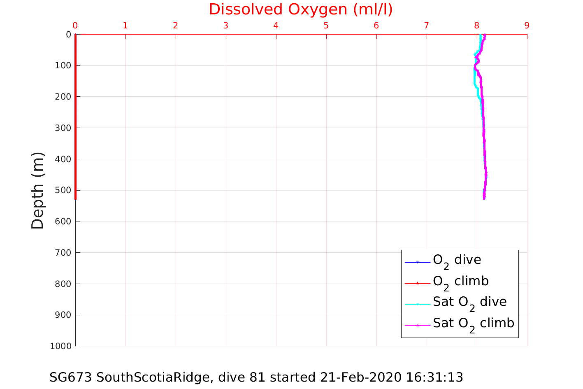Viewport: 583px width, 389px height.
Task: Select the "Sat O2 dive" legend label
Action: click(469, 302)
